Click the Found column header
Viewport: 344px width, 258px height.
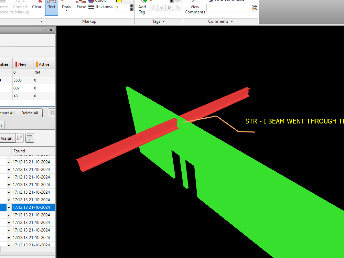(32, 151)
